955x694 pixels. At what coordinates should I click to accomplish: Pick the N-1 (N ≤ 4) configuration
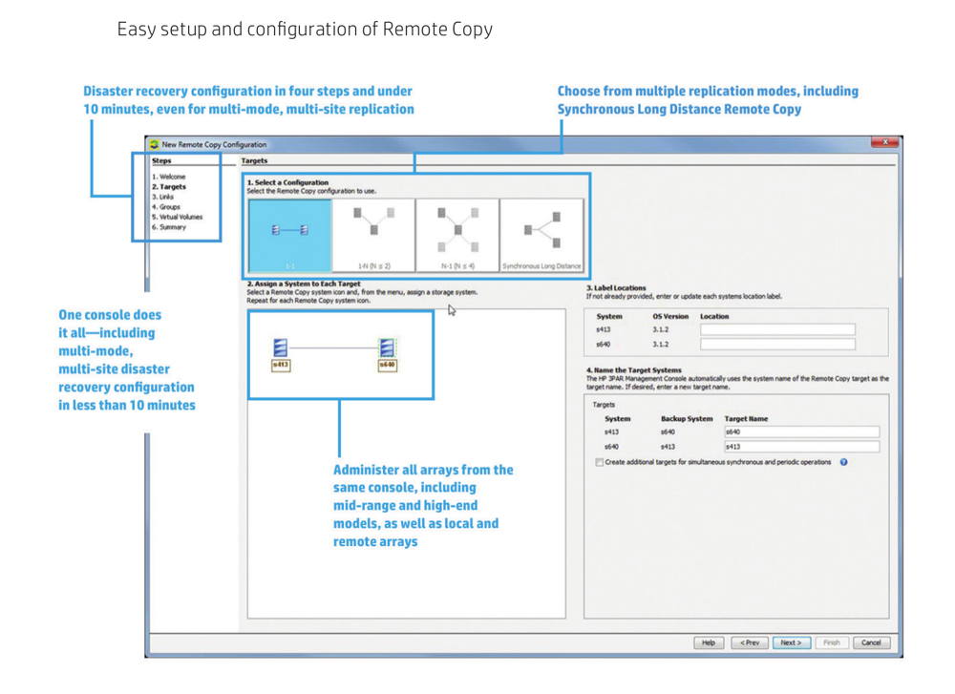[x=457, y=235]
